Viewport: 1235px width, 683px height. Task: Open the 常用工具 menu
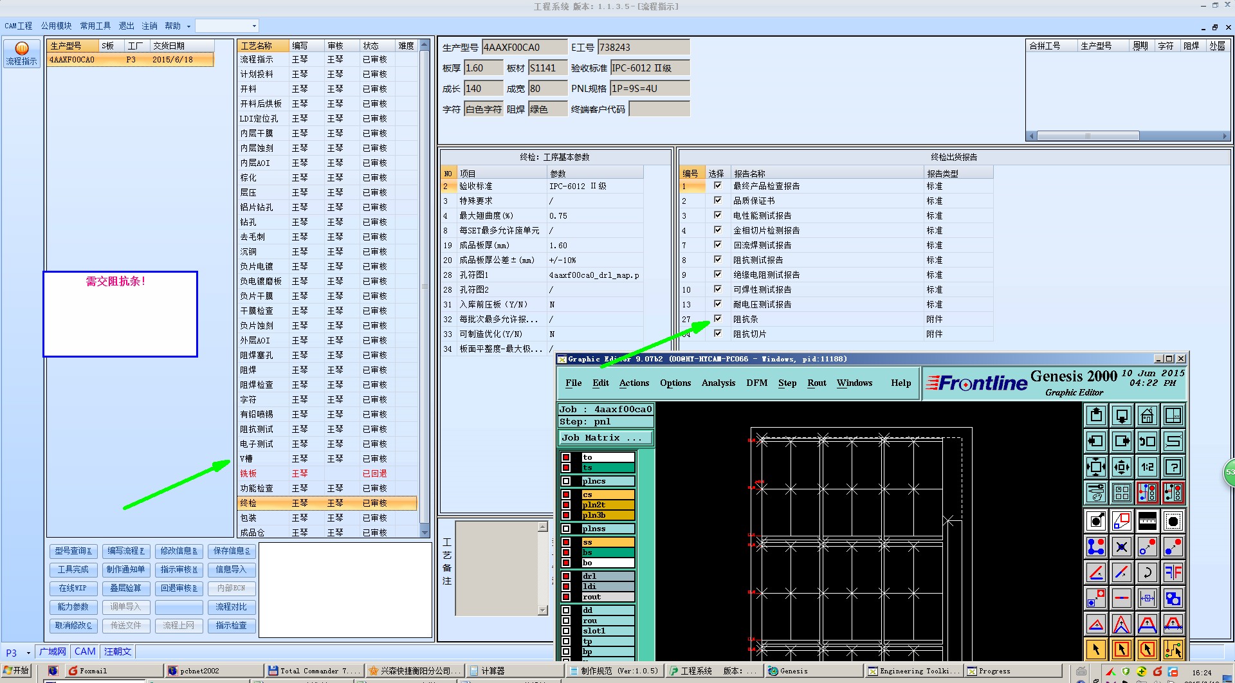[x=95, y=26]
